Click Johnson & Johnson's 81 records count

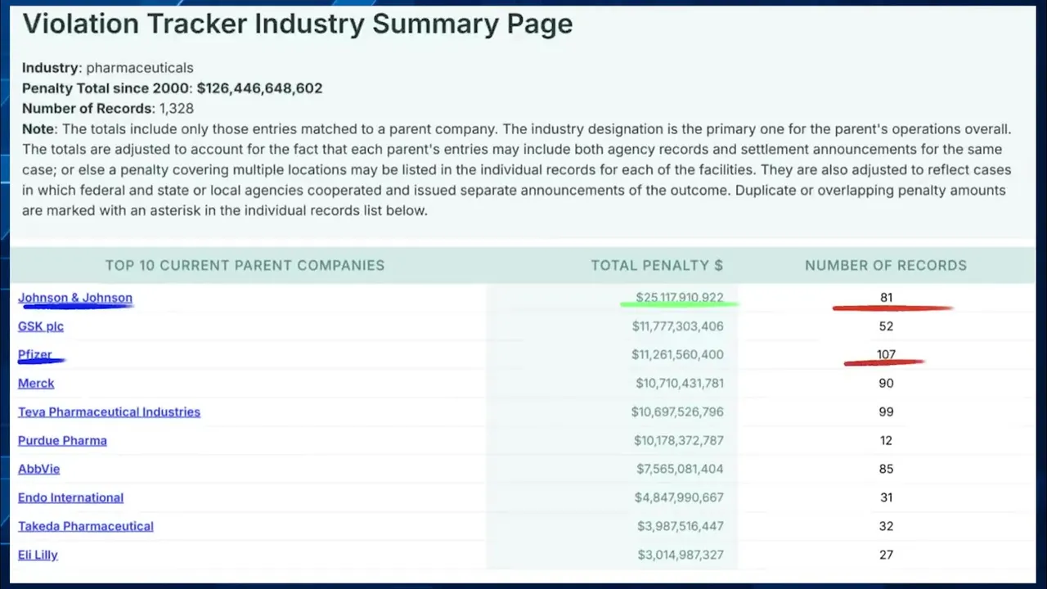(886, 298)
